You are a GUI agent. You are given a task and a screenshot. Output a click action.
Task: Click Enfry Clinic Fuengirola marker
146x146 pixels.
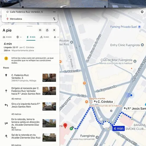click(x=142, y=45)
